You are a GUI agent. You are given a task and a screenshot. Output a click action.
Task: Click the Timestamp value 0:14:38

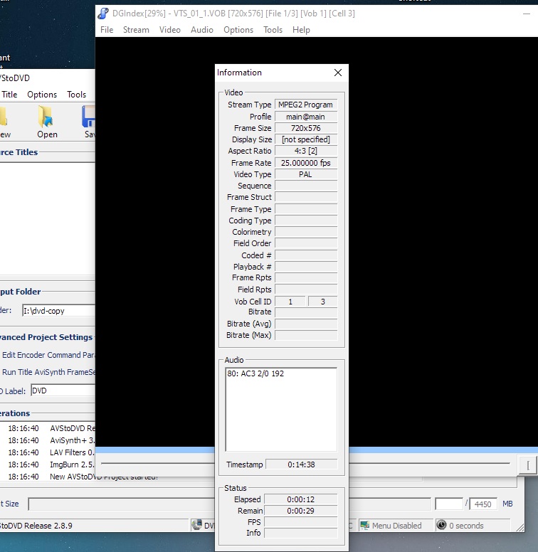point(302,465)
